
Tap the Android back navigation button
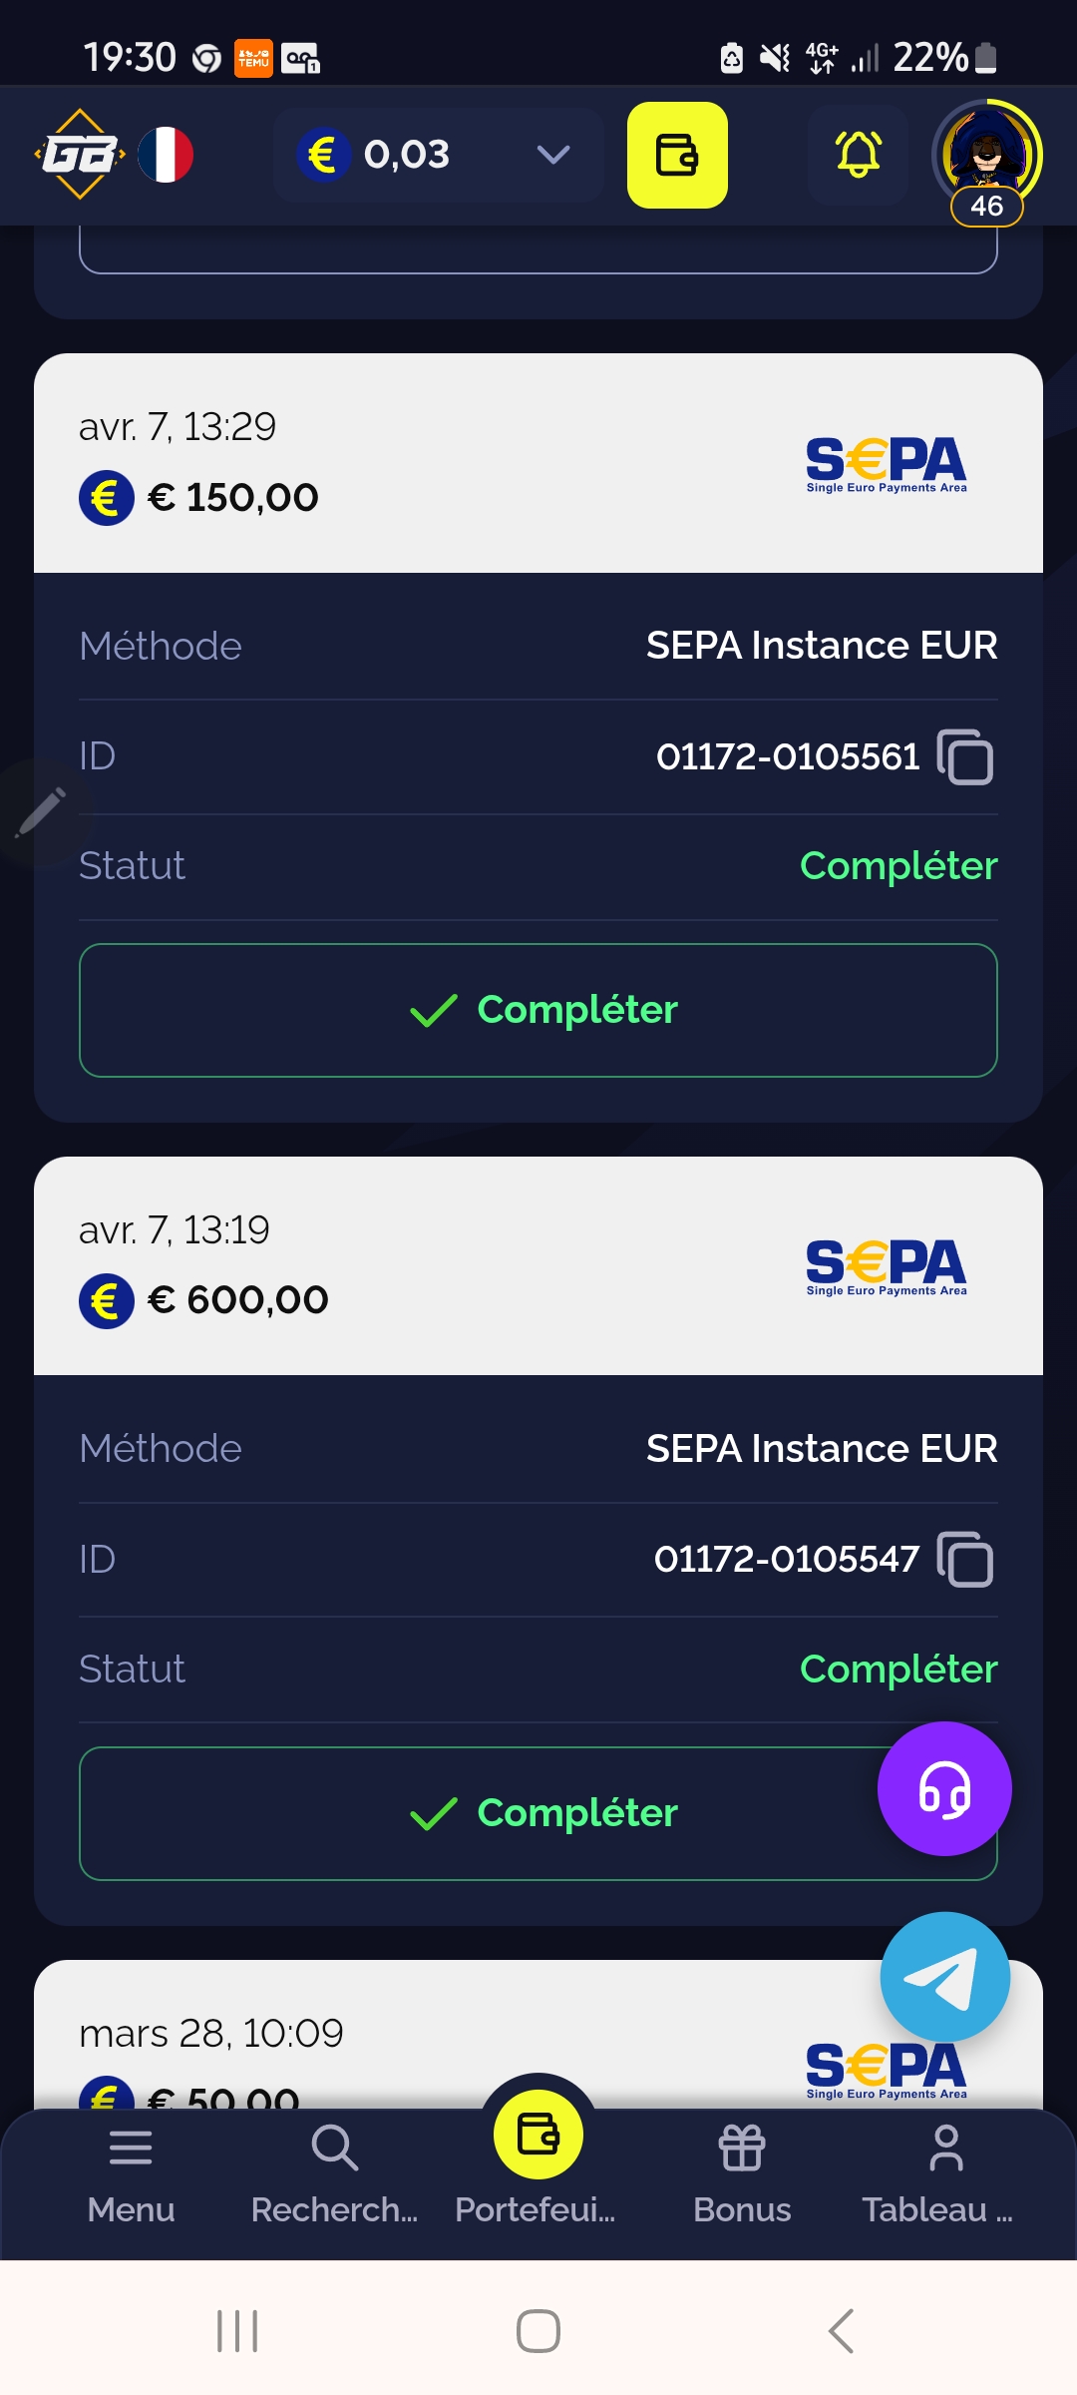841,2331
